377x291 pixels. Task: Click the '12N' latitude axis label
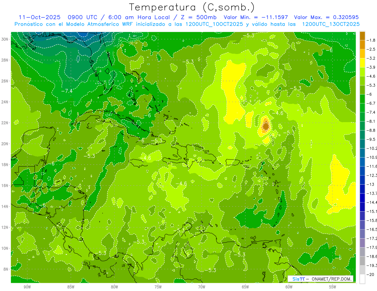5,227
